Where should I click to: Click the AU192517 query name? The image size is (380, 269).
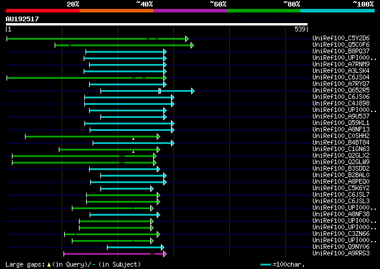23,19
